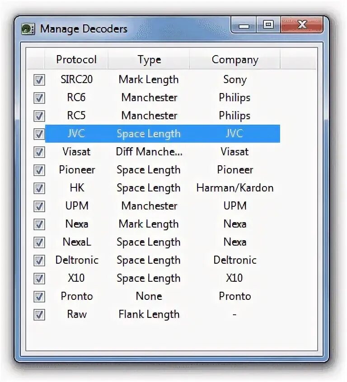Disable the JVC decoder checkbox
Screen dimensions: 347x382
[x=39, y=134]
